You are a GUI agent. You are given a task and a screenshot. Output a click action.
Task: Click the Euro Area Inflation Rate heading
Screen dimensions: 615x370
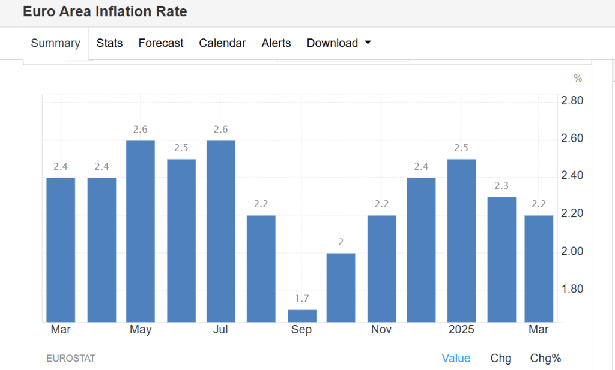(x=105, y=11)
